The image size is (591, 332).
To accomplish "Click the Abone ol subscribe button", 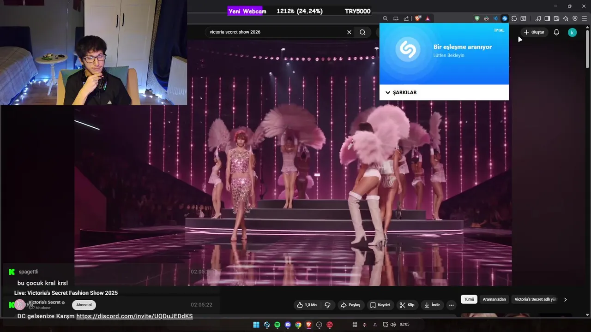I will click(84, 305).
